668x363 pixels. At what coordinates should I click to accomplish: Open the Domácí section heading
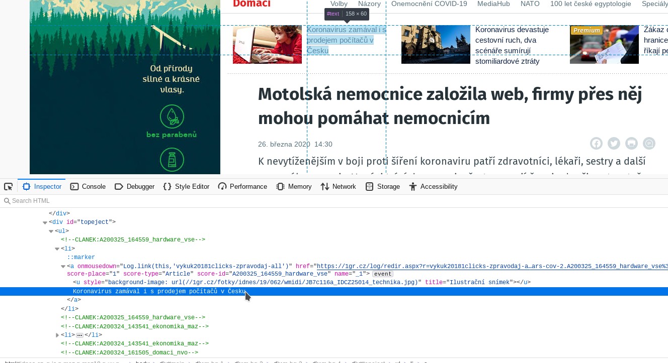click(x=252, y=4)
